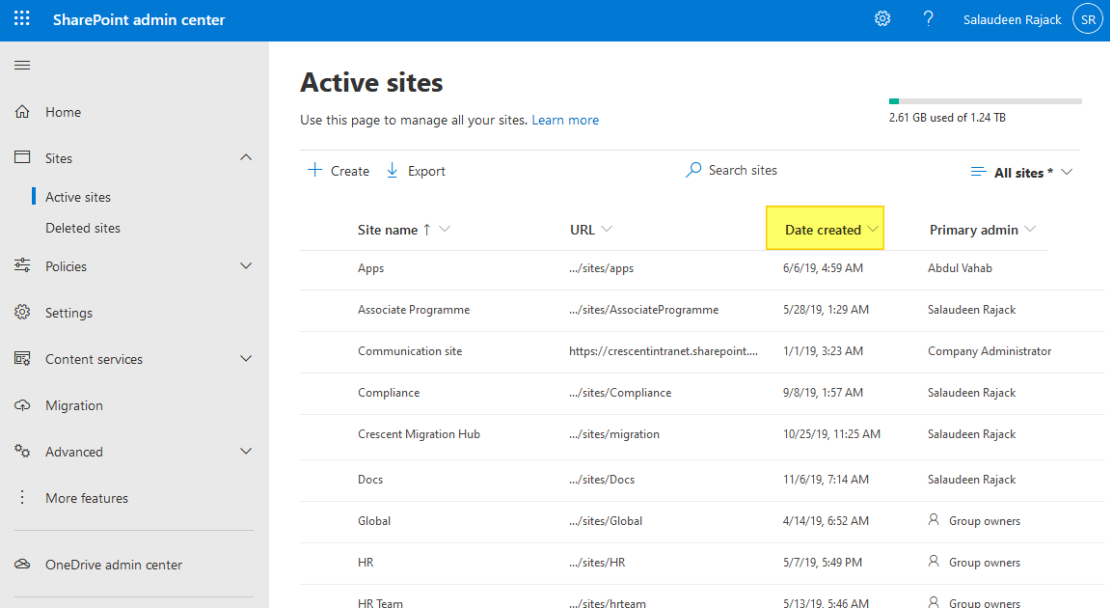This screenshot has width=1112, height=608.
Task: Open the admin center settings gear
Action: point(881,18)
